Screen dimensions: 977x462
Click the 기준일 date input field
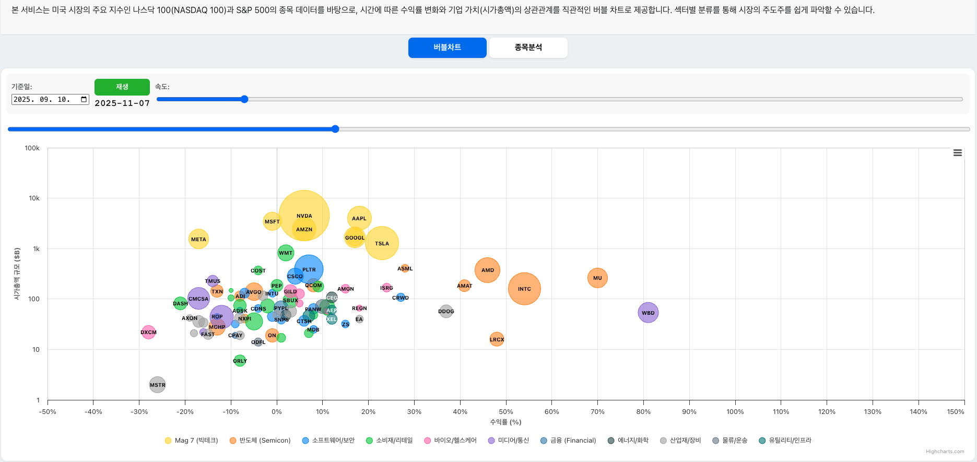(x=50, y=99)
